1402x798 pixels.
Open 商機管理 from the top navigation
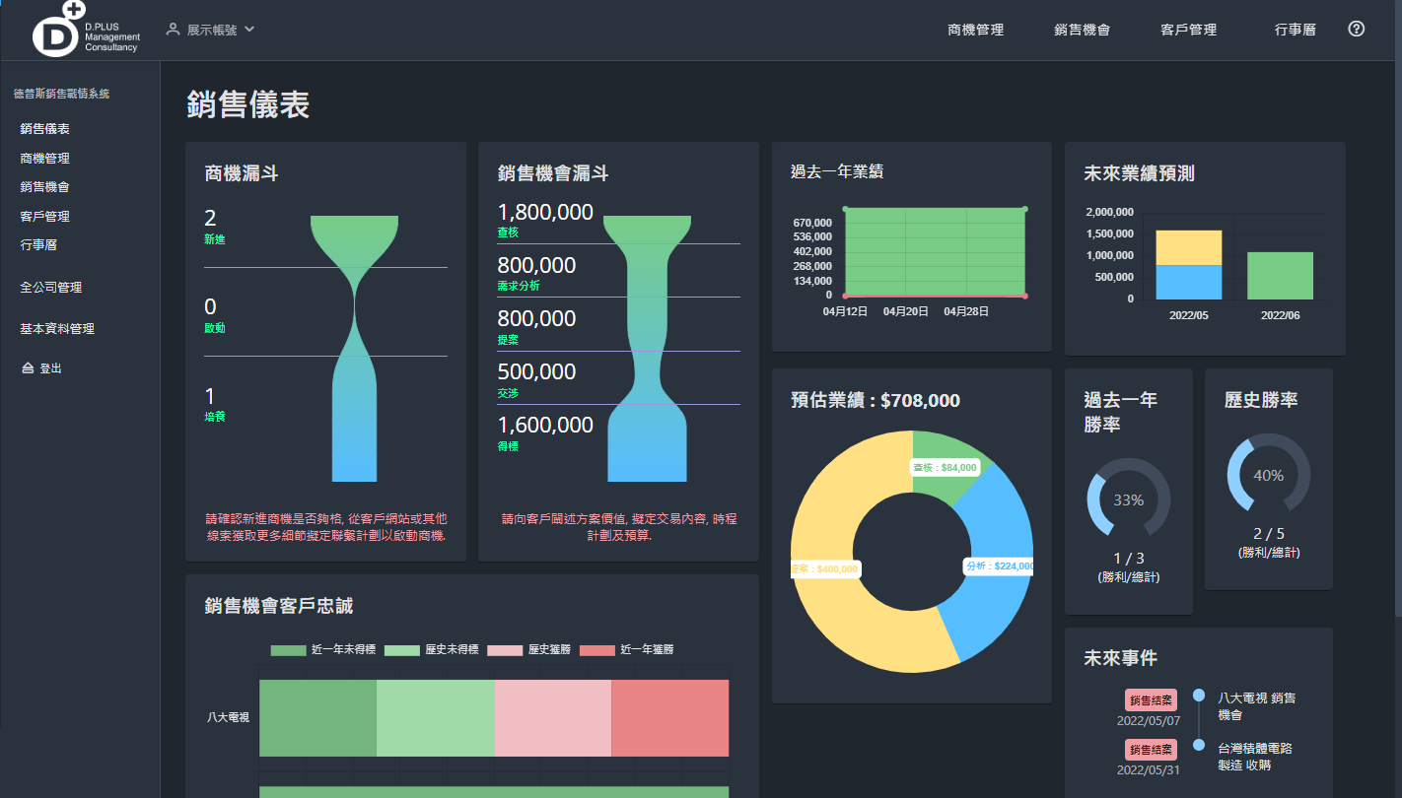pyautogui.click(x=974, y=30)
